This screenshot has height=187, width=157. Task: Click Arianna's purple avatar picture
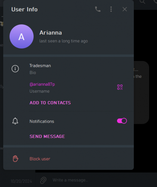pyautogui.click(x=22, y=36)
